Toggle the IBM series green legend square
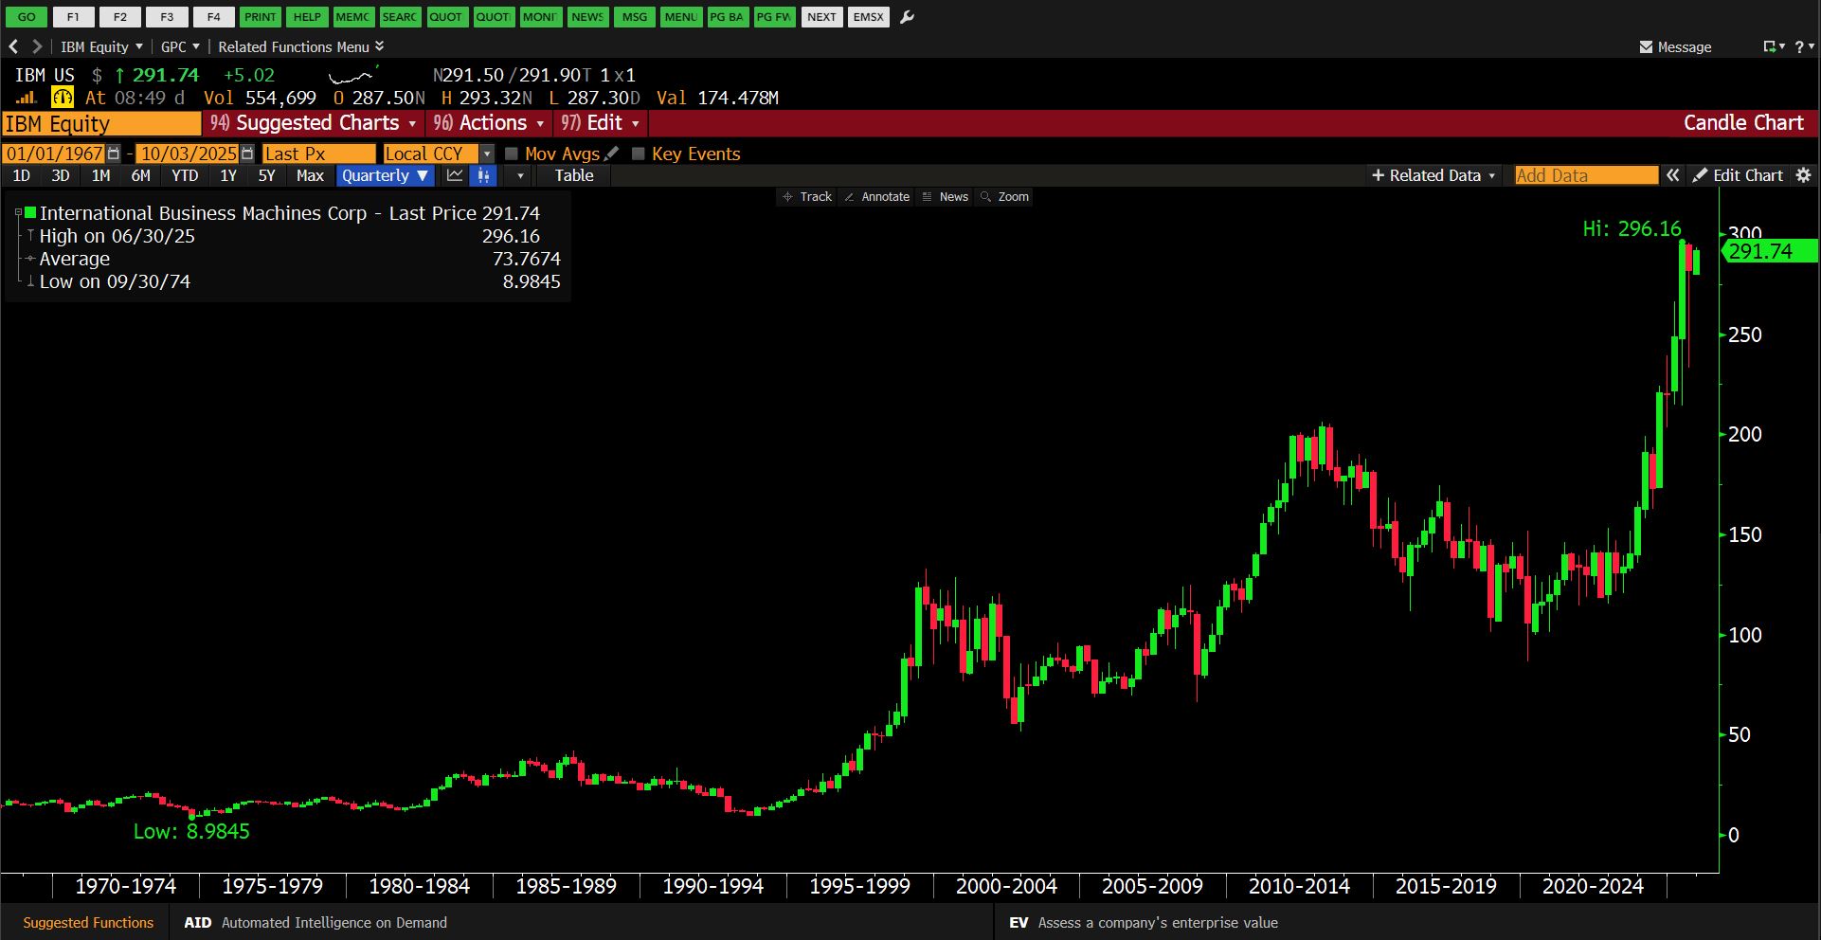This screenshot has width=1821, height=940. pyautogui.click(x=30, y=213)
